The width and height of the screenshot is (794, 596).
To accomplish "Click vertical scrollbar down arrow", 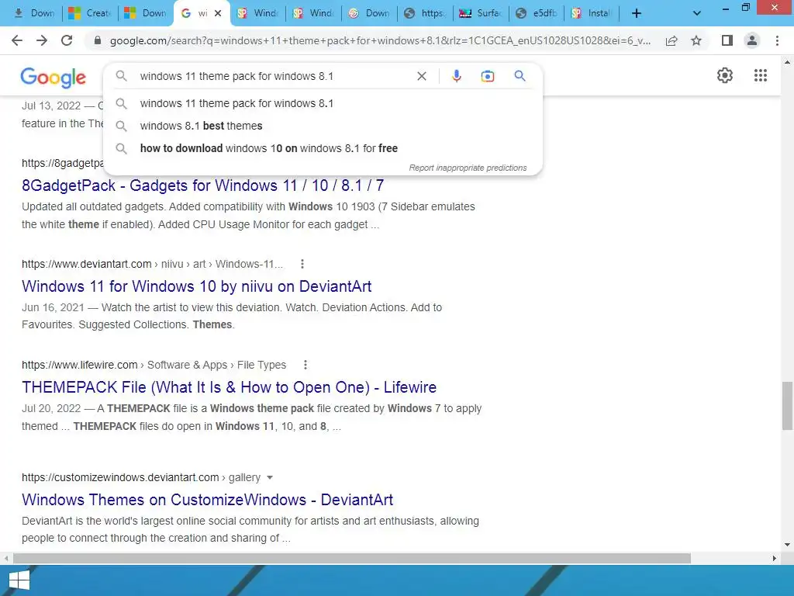I will pyautogui.click(x=787, y=545).
